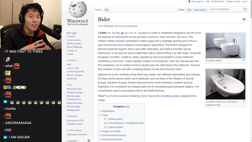Open Learn to edit link

[72, 68]
